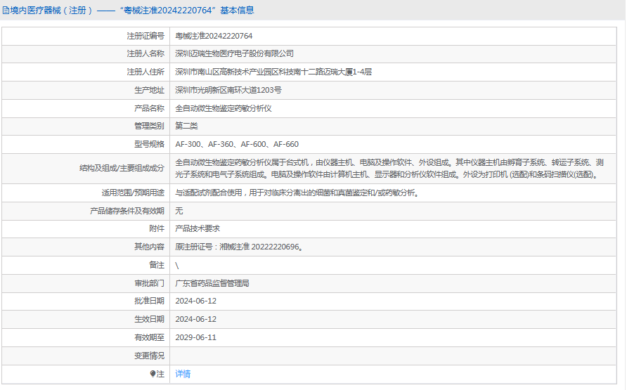Click the bullet icon beside 注 label
627x390 pixels.
coord(153,374)
